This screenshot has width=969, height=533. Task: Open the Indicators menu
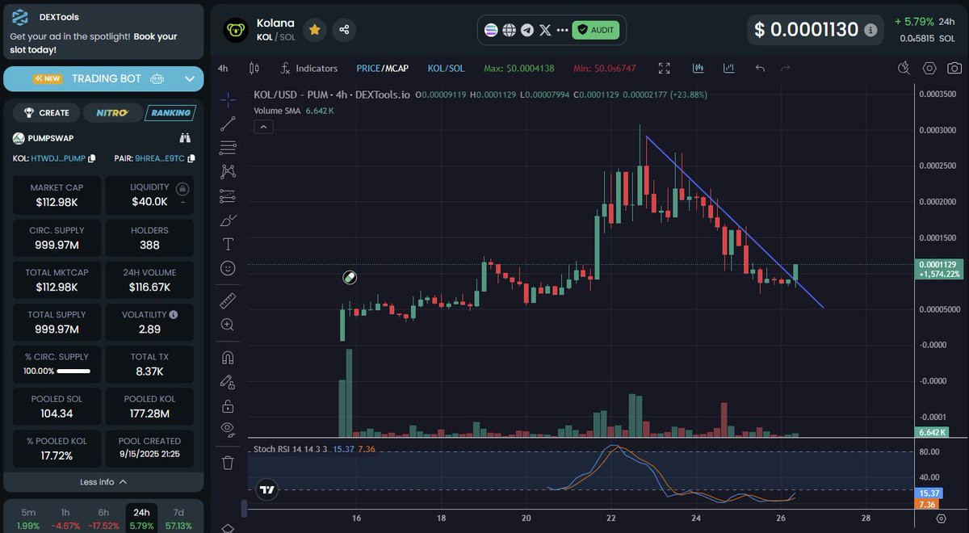(308, 69)
